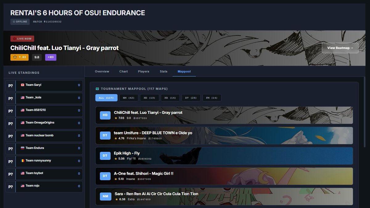Viewport: 370px width, 208px height.
Task: Filter mappool by DT (28)
Action: click(191, 98)
